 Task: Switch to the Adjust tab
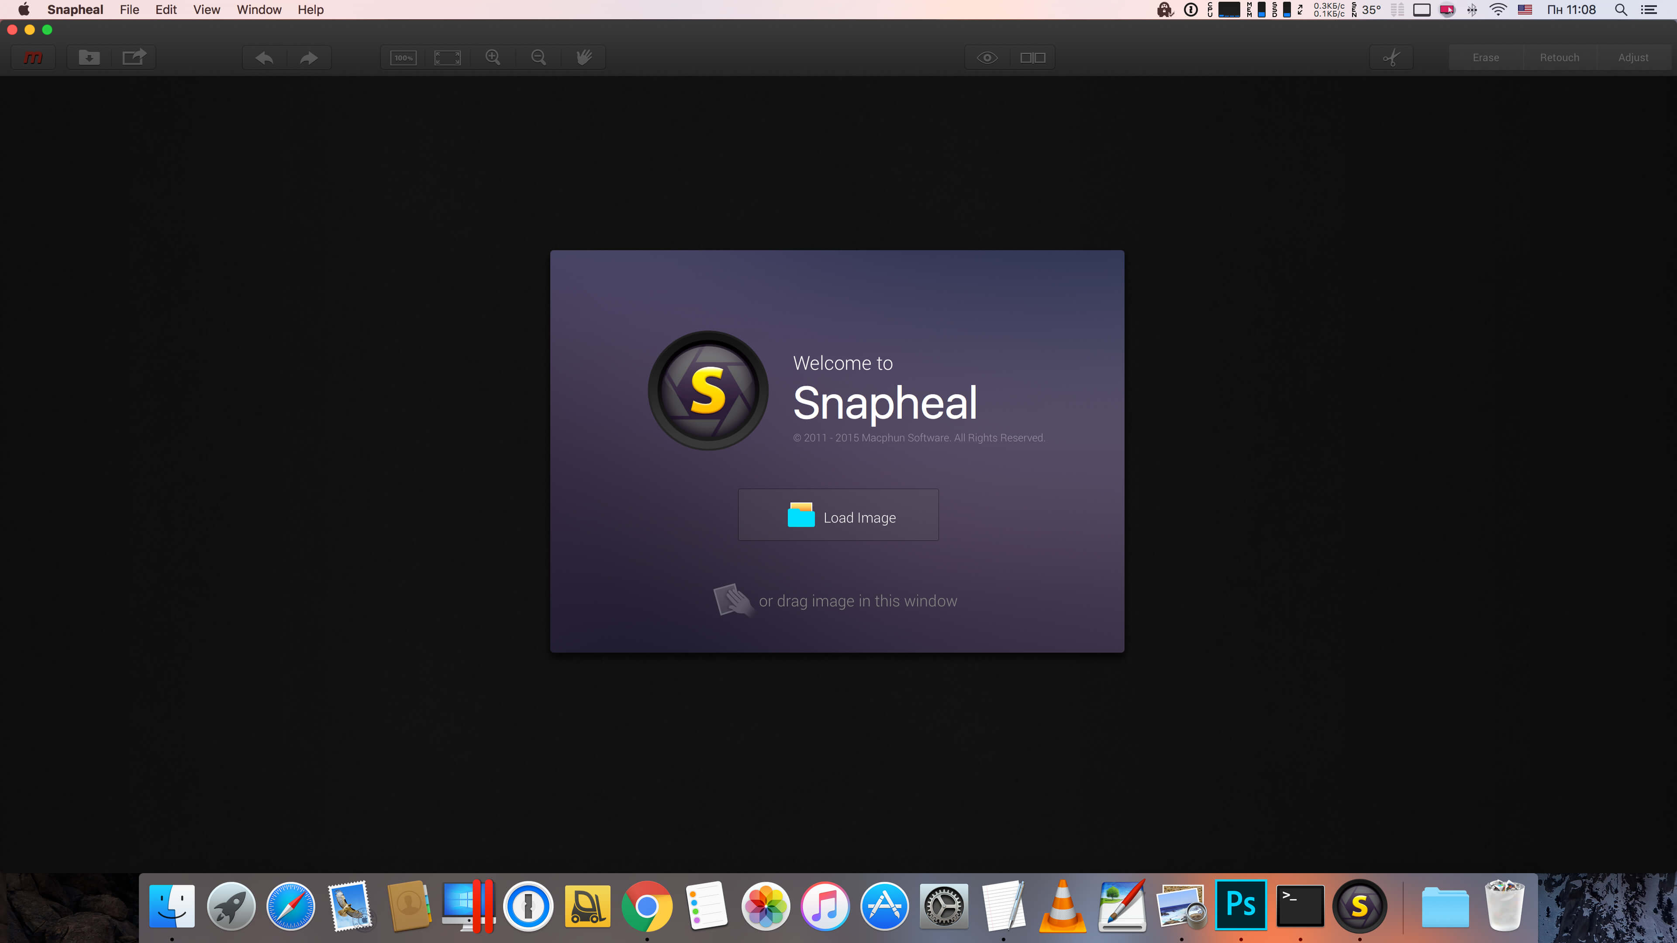point(1633,57)
